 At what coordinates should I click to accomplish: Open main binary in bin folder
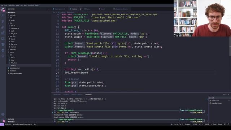click(29, 20)
